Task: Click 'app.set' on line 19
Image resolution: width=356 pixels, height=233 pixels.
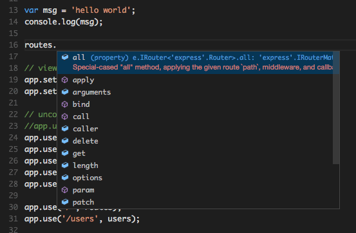Action: click(x=41, y=80)
